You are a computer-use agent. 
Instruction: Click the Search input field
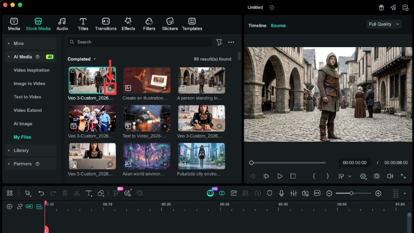(140, 42)
